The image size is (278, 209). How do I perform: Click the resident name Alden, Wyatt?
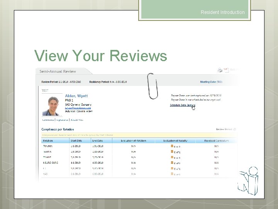pos(76,96)
